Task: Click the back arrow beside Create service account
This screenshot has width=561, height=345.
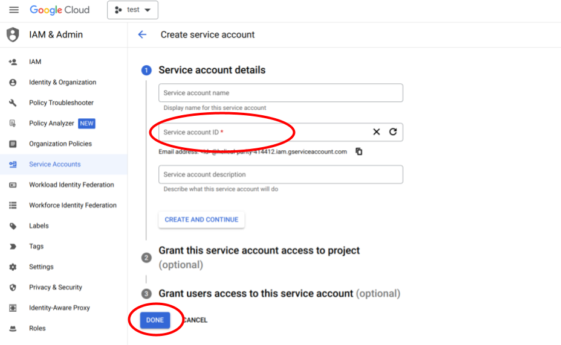Action: tap(143, 35)
